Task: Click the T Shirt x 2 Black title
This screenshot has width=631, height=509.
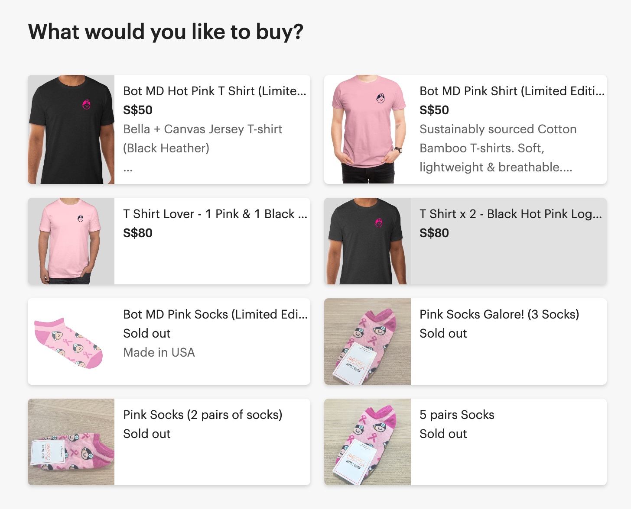Action: tap(511, 214)
